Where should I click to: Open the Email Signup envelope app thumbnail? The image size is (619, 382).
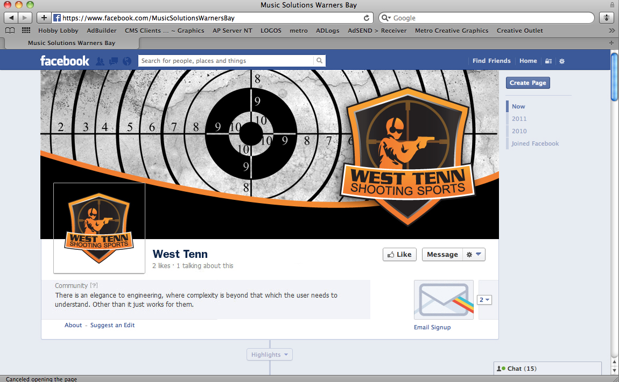(444, 300)
